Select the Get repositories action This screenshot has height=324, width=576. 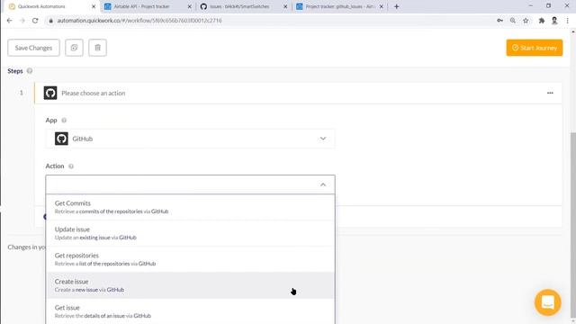(x=190, y=259)
